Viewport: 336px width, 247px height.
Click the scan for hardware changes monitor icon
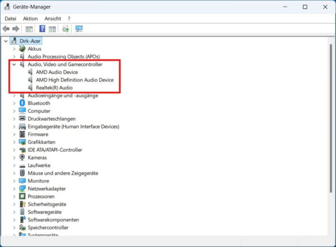79,29
